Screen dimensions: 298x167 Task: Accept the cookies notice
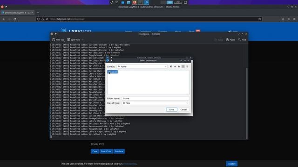click(x=232, y=164)
